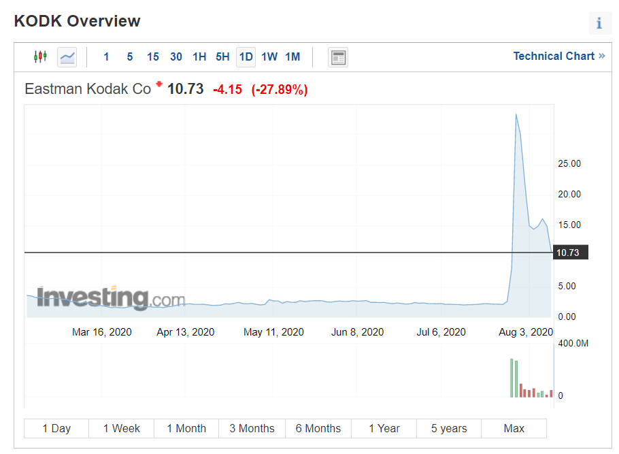The image size is (619, 454).
Task: Select the 1D interval
Action: point(246,57)
